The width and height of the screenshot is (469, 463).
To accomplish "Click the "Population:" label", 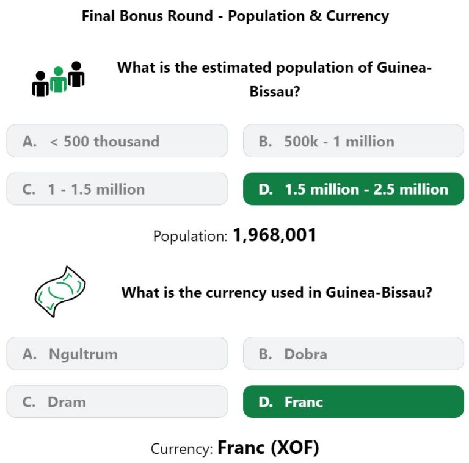I will 191,236.
